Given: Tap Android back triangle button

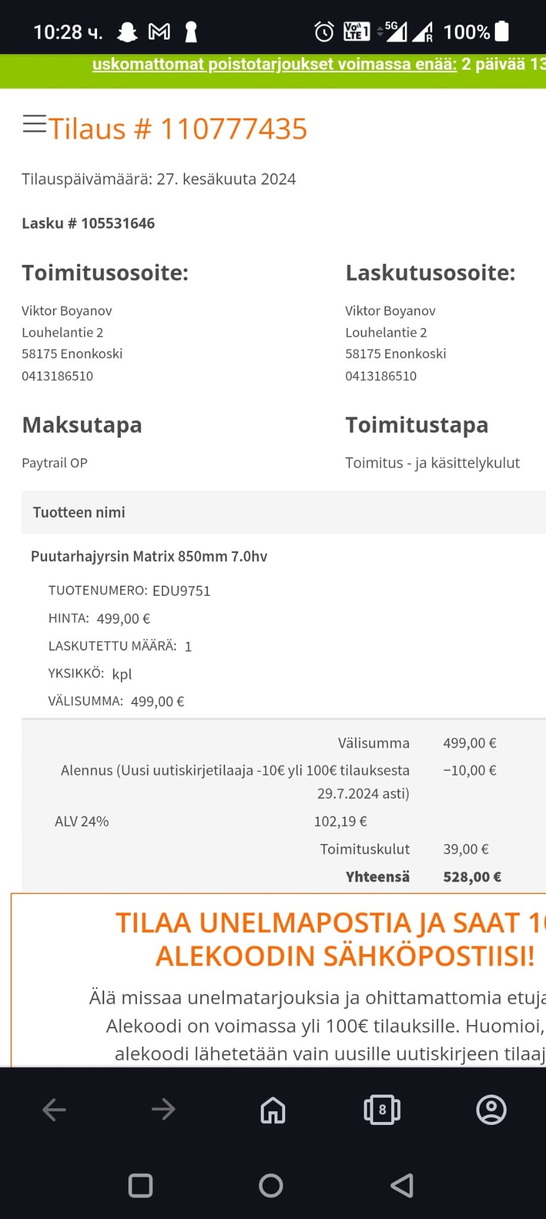Looking at the screenshot, I should pyautogui.click(x=402, y=1186).
